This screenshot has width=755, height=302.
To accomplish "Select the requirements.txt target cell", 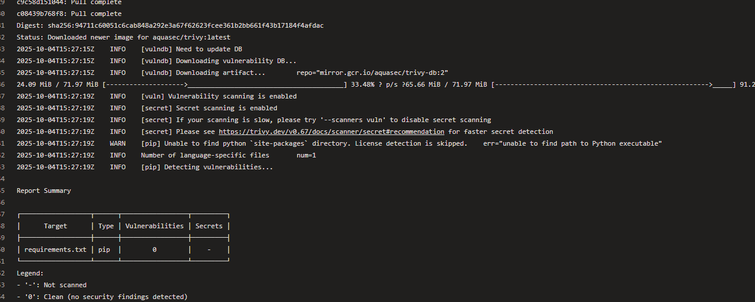I will (x=55, y=250).
